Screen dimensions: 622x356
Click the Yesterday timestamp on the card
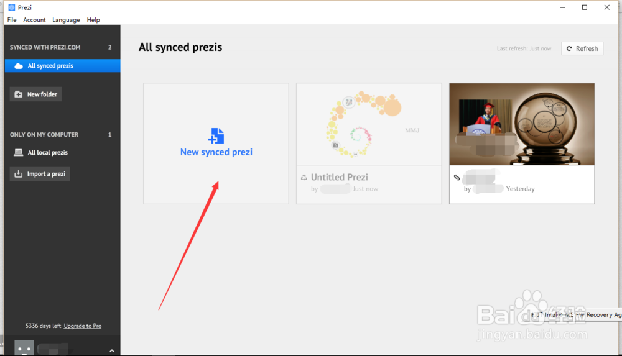click(x=521, y=189)
